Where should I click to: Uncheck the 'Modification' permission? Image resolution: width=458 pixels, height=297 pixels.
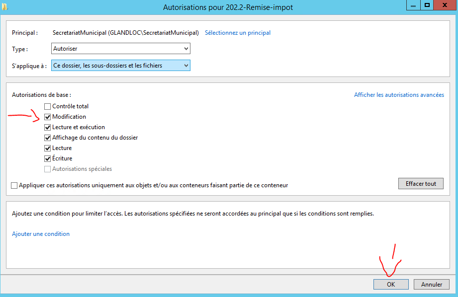pyautogui.click(x=48, y=117)
